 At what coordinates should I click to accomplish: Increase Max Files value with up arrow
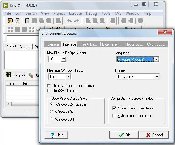pyautogui.click(x=64, y=58)
